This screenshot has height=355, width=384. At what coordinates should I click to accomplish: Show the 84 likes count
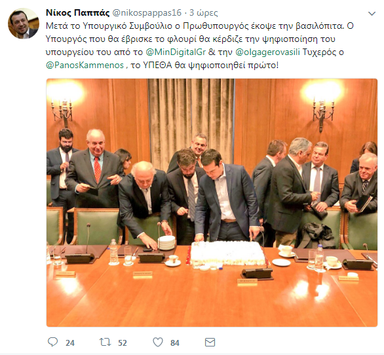[175, 343]
